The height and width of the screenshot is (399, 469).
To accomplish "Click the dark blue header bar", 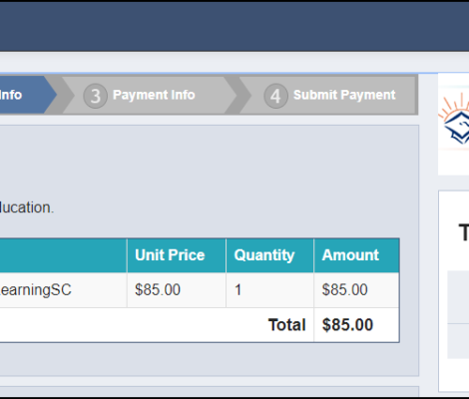I will click(x=234, y=27).
